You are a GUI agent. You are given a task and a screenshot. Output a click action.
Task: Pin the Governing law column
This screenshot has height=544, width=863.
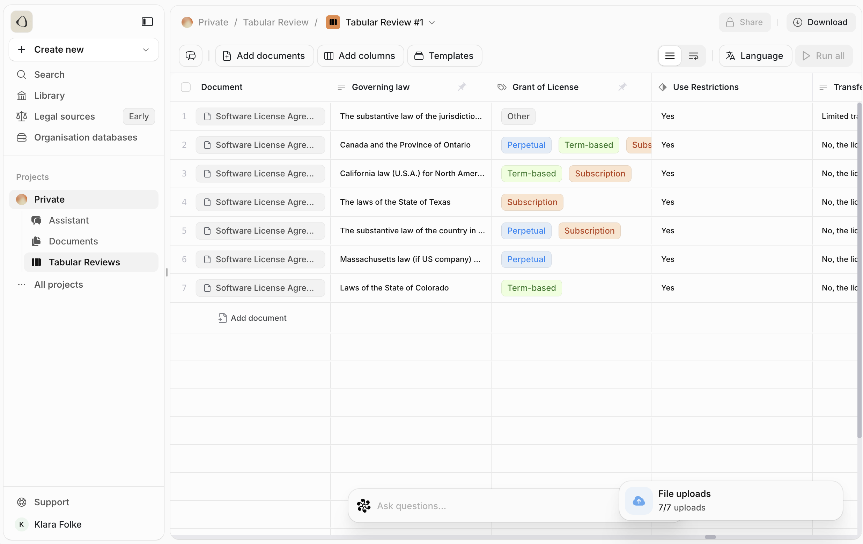click(462, 87)
